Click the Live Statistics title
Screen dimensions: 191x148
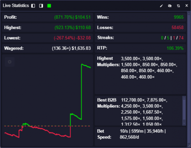point(16,6)
